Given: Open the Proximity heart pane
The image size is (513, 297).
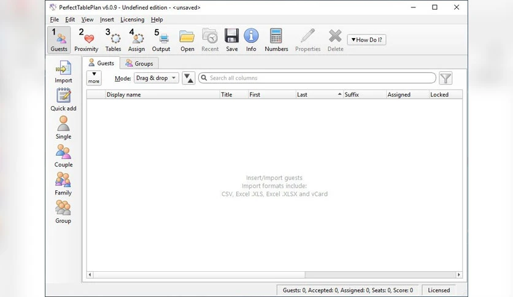Looking at the screenshot, I should click(x=87, y=40).
